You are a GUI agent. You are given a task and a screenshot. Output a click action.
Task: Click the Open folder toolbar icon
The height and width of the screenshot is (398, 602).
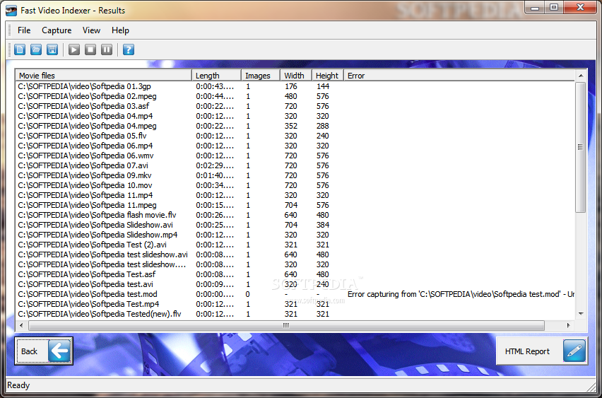tap(36, 49)
